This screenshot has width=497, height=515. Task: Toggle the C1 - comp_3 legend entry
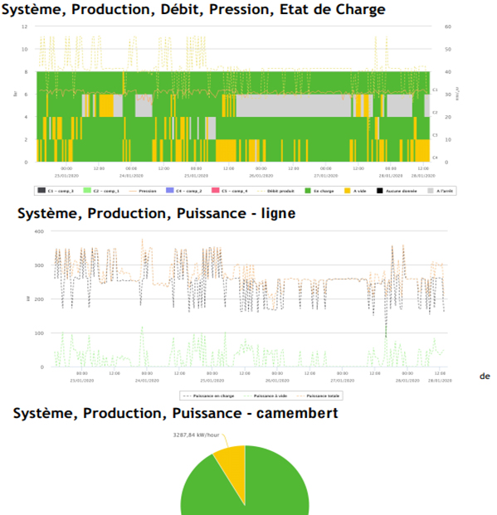point(56,191)
